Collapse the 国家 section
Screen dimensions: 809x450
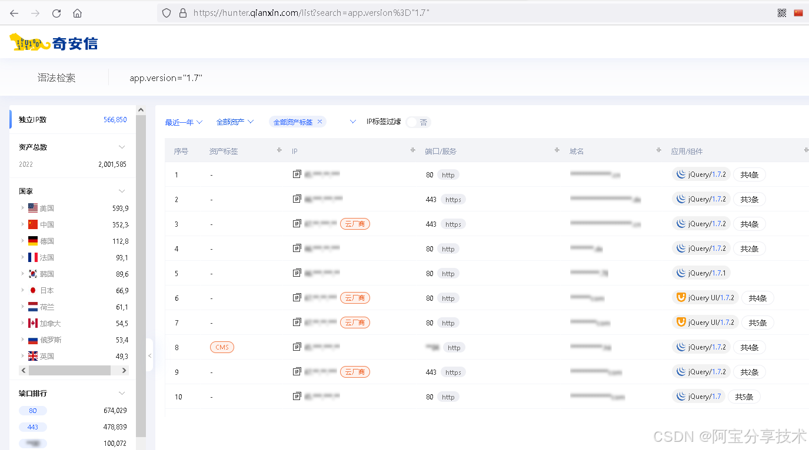122,191
